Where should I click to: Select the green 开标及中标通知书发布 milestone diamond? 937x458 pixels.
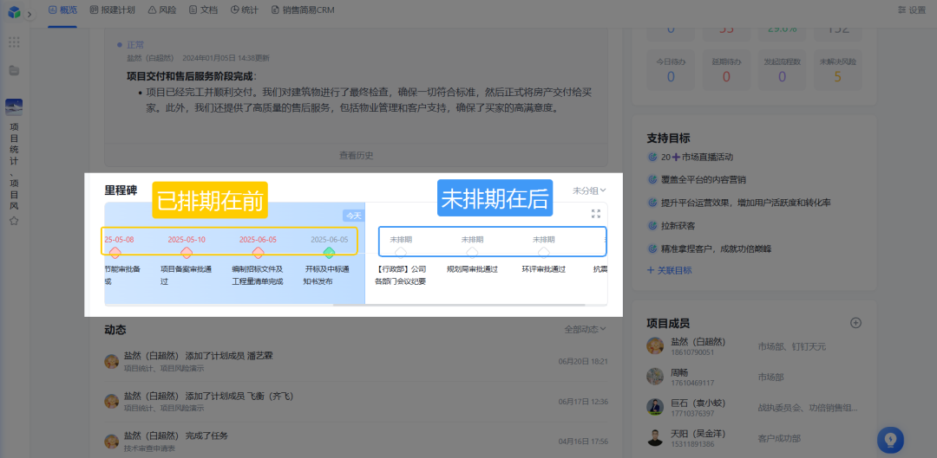click(329, 253)
